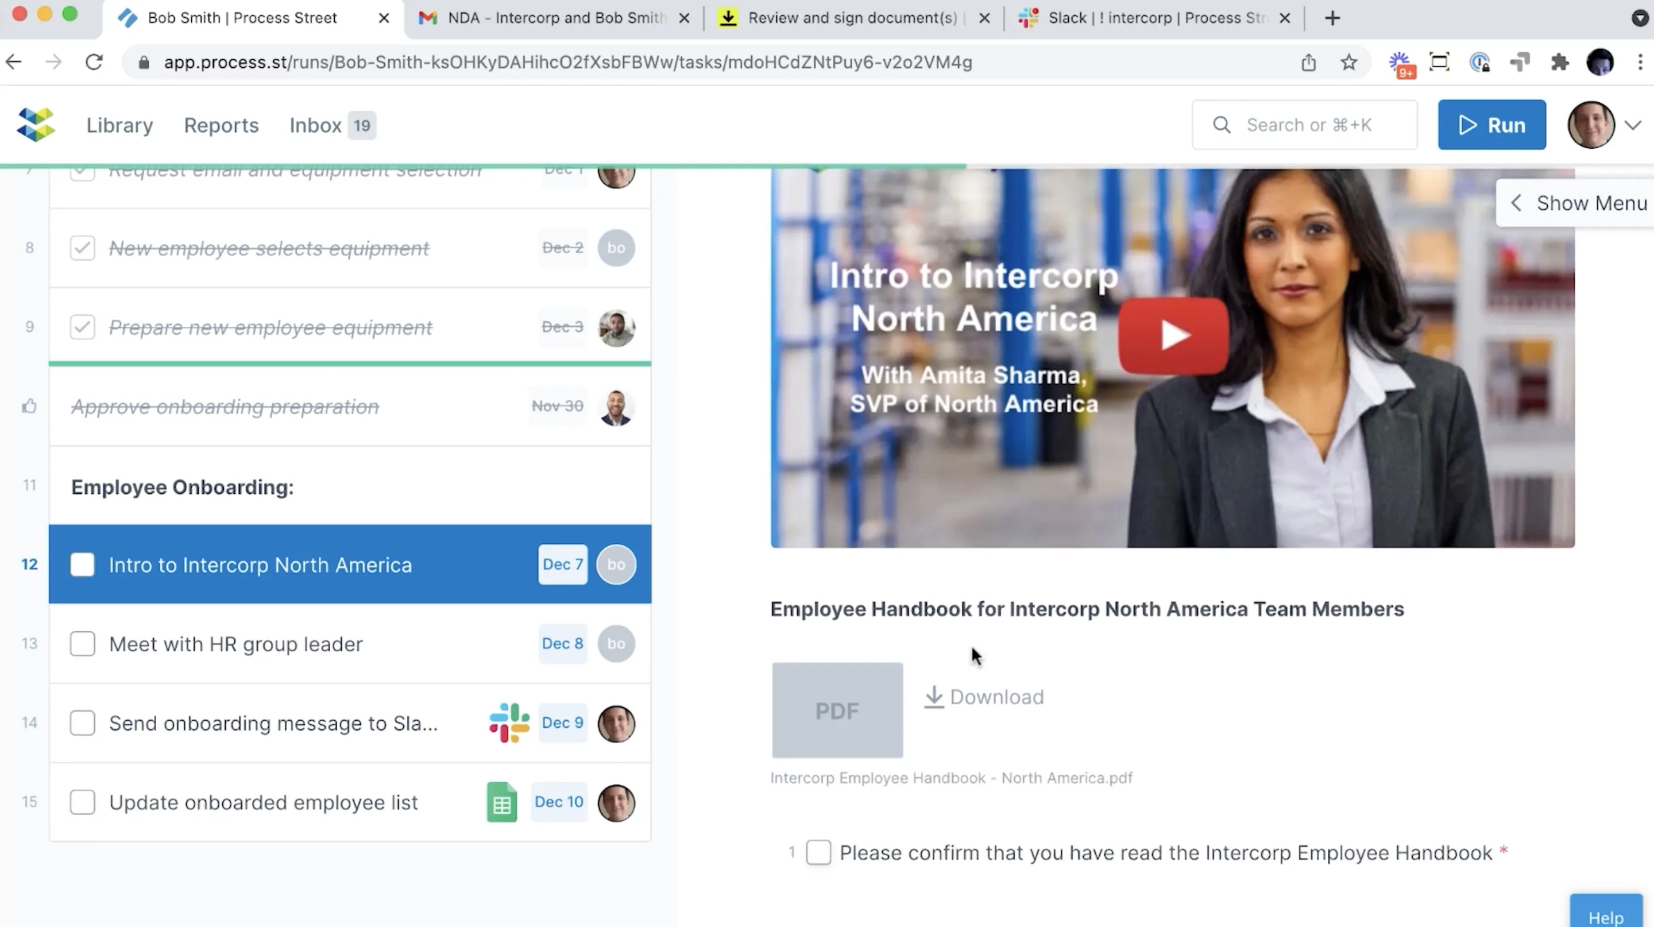Click the assignee avatar on task 15
The image size is (1654, 927).
(x=616, y=802)
